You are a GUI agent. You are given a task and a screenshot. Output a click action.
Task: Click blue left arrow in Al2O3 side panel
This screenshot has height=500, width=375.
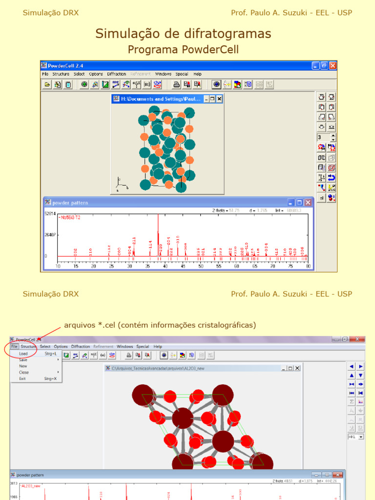352,367
